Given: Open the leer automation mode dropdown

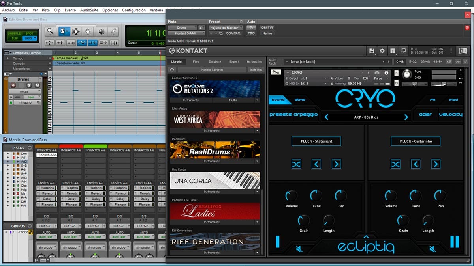Looking at the screenshot, I should pos(32,97).
